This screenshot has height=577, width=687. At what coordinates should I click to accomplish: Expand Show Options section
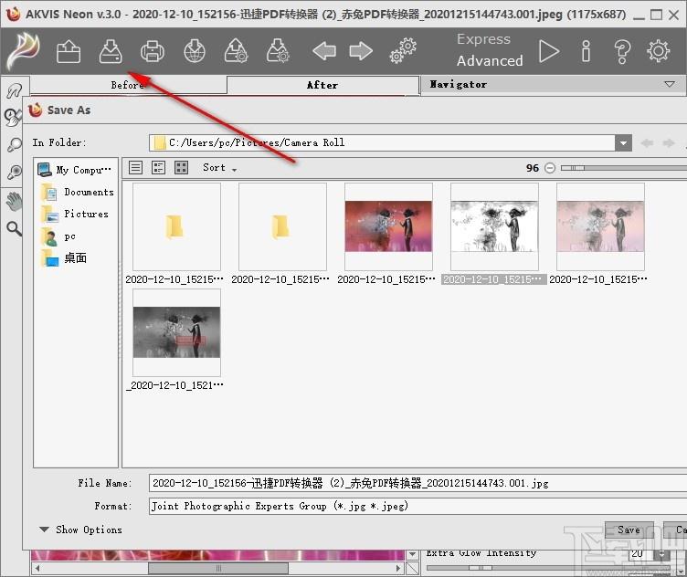point(80,530)
